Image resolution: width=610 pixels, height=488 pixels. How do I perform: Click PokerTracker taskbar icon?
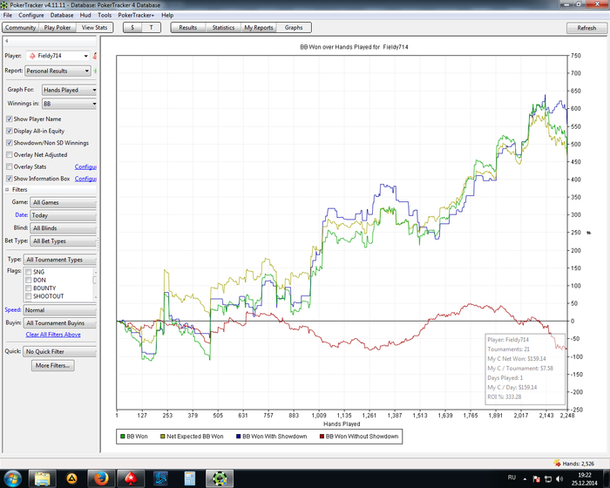(x=220, y=478)
